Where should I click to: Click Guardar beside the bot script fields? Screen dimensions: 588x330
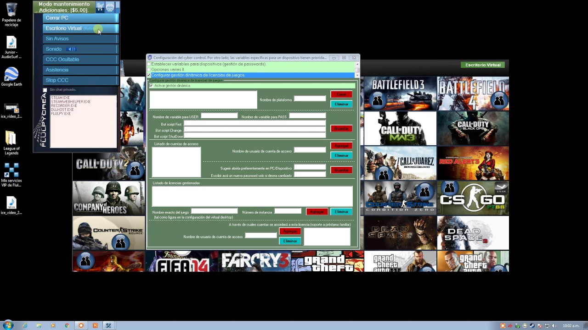(341, 128)
